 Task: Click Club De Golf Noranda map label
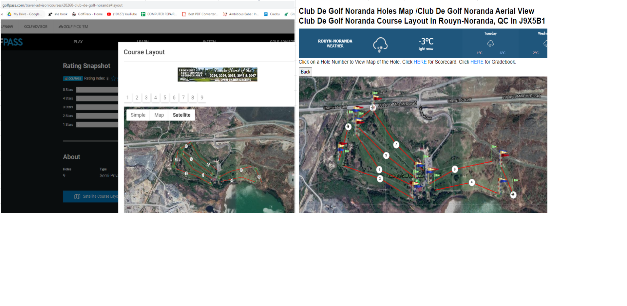[x=406, y=176]
